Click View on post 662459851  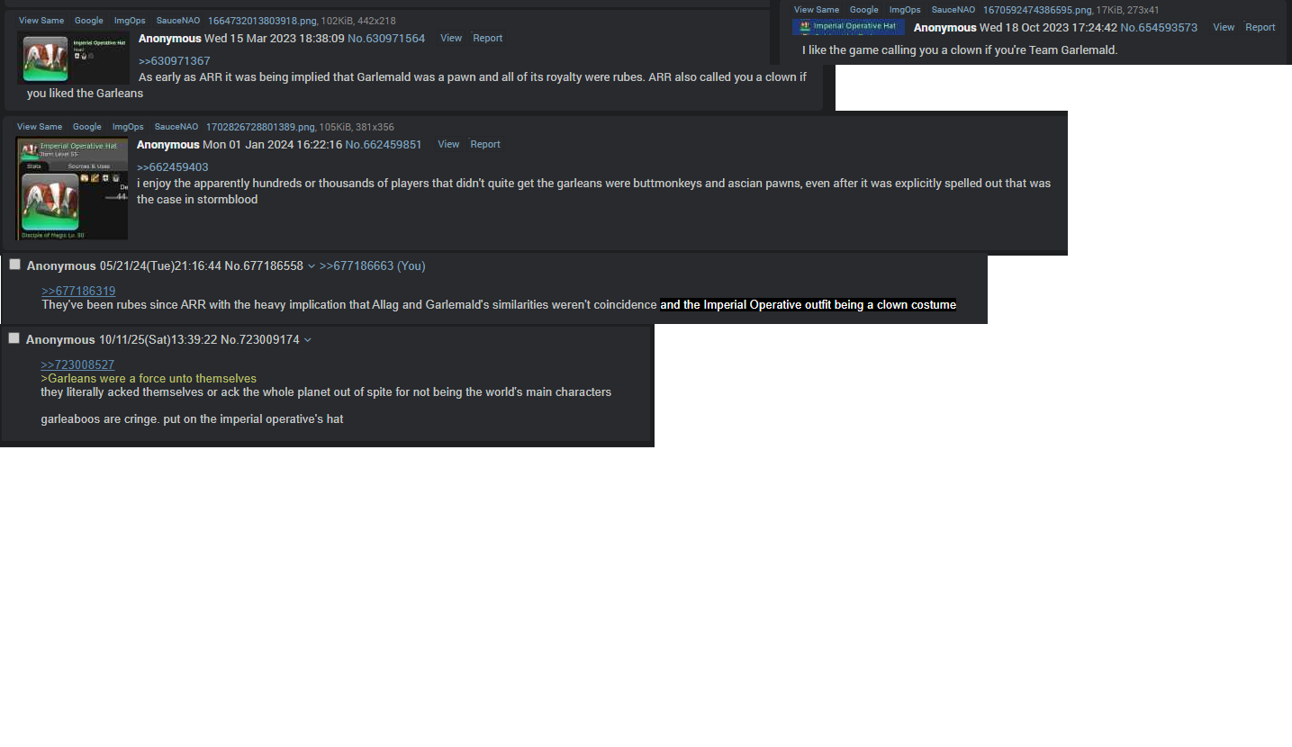click(448, 144)
